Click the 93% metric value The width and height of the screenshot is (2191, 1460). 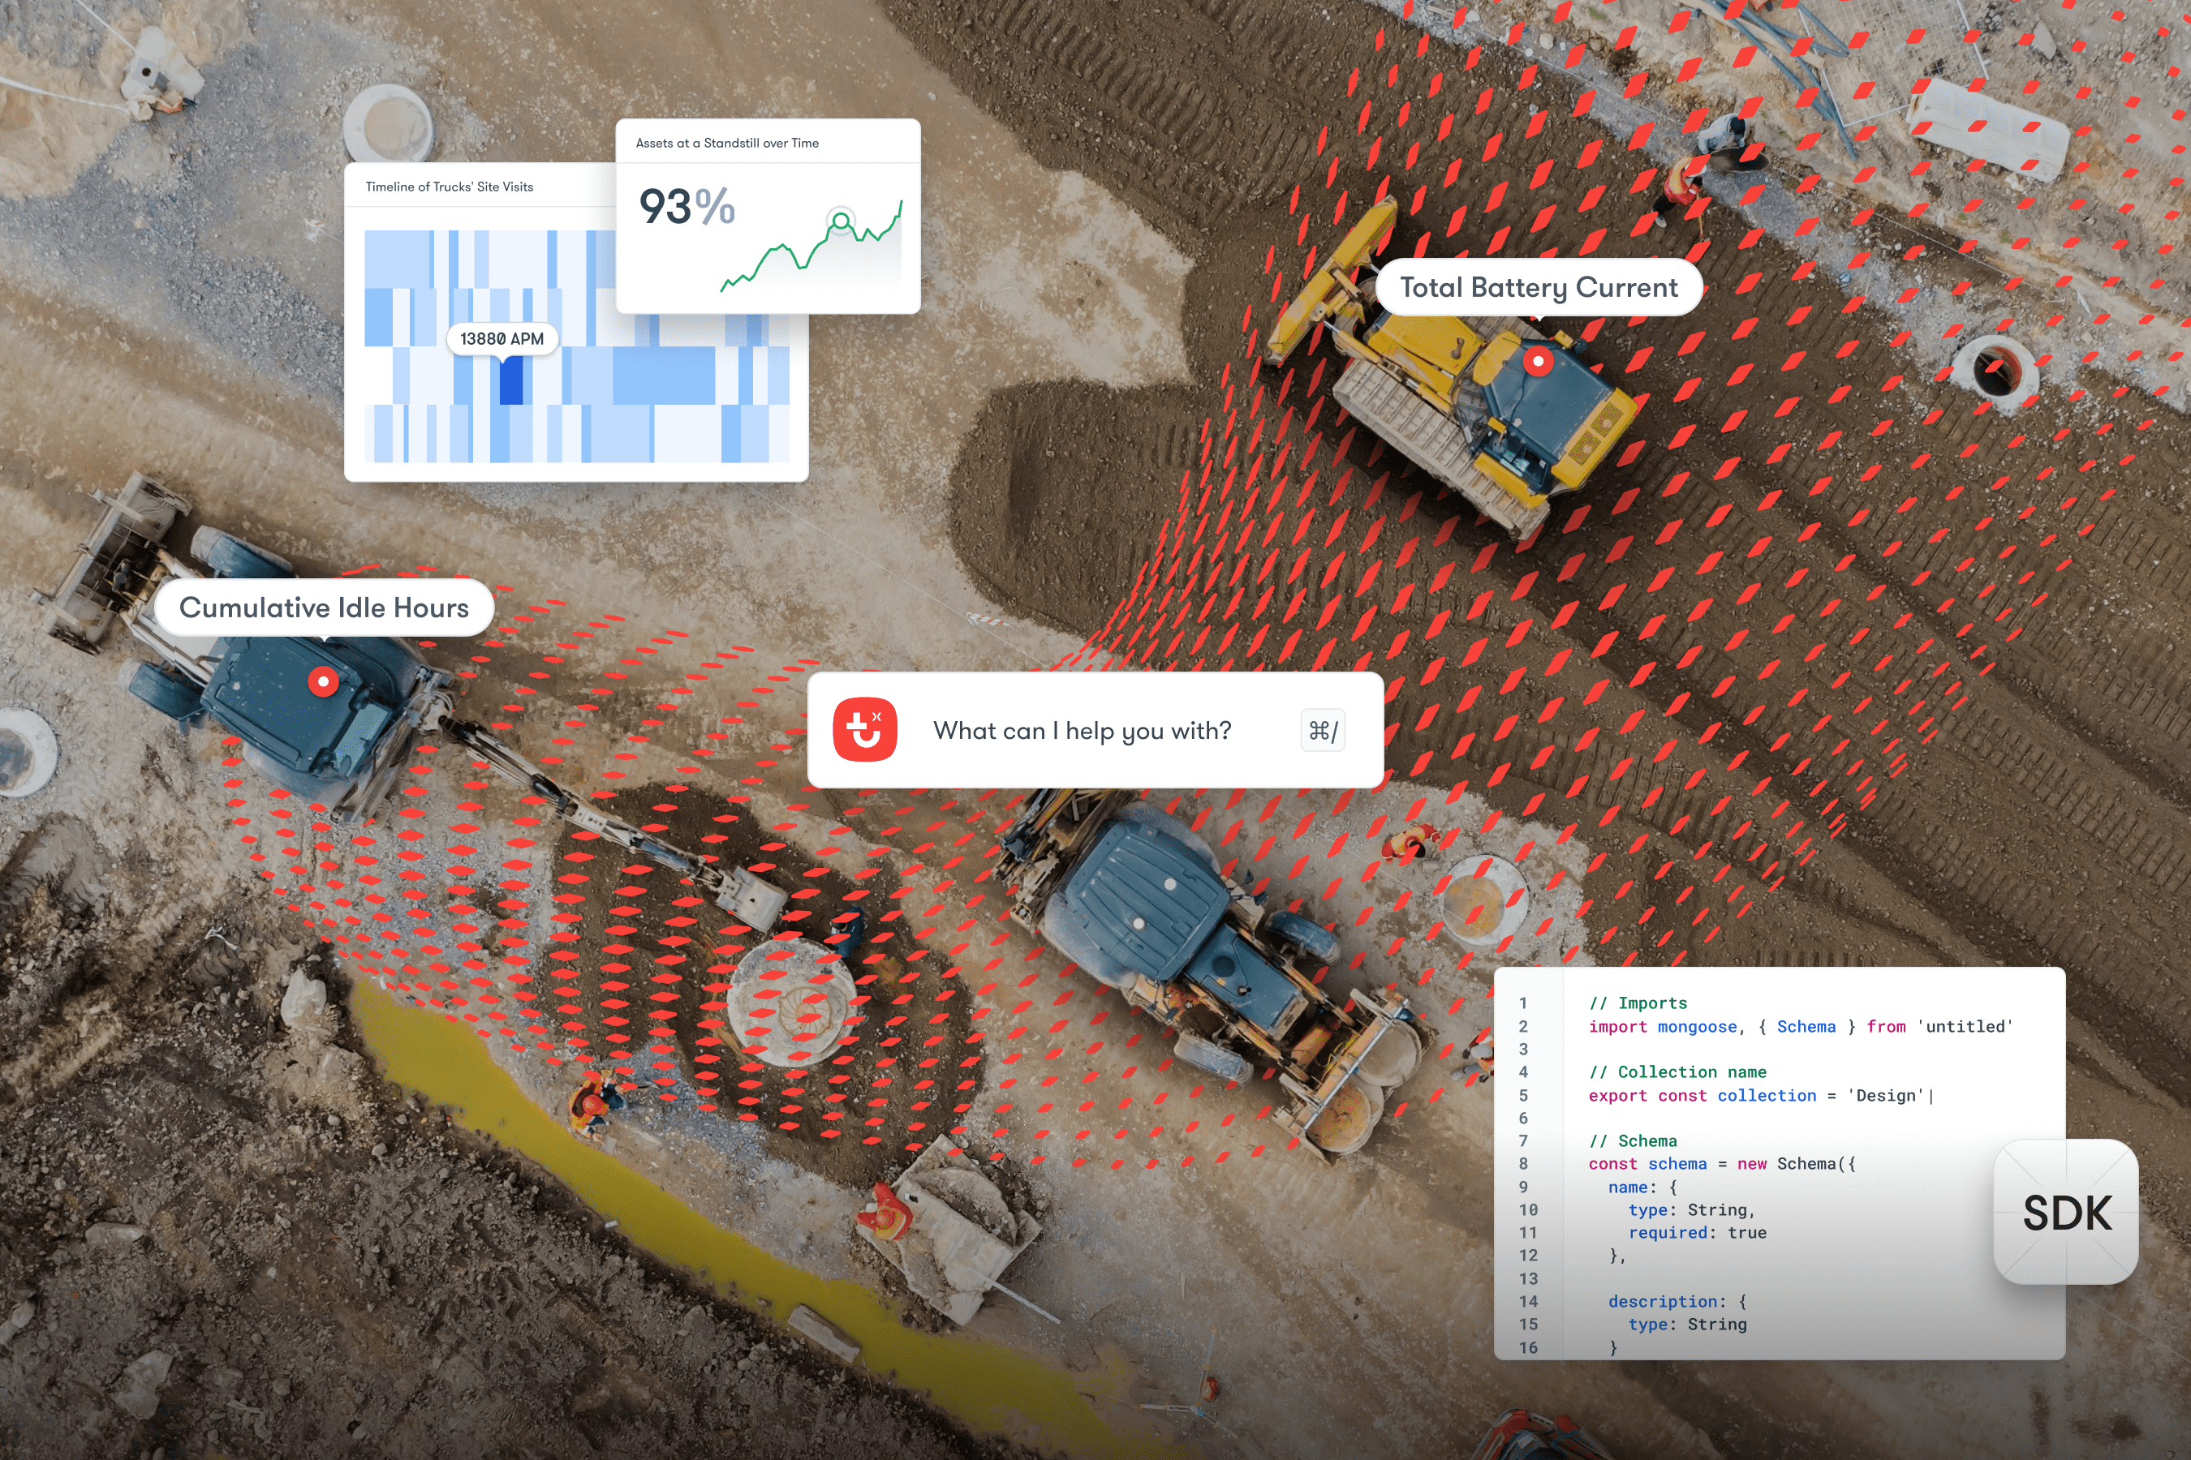coord(687,207)
